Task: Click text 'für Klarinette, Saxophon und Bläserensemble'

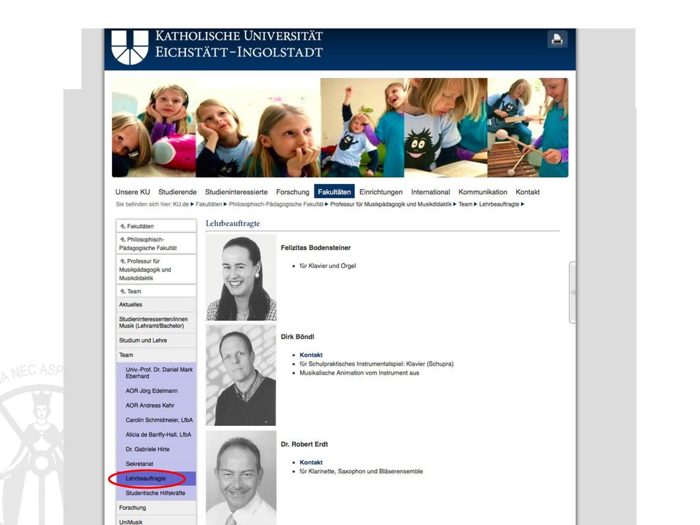Action: [361, 471]
